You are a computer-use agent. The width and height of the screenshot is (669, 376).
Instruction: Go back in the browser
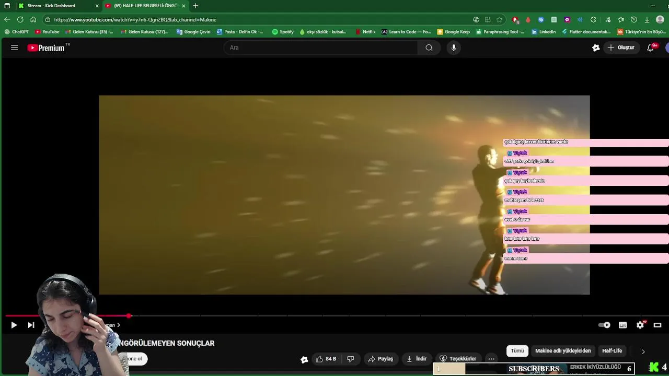(x=7, y=19)
